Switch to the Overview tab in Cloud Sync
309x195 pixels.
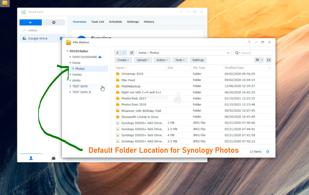[x=80, y=22]
